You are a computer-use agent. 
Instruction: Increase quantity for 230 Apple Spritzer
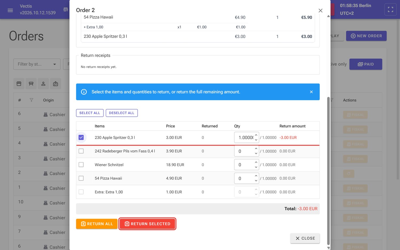(256, 135)
